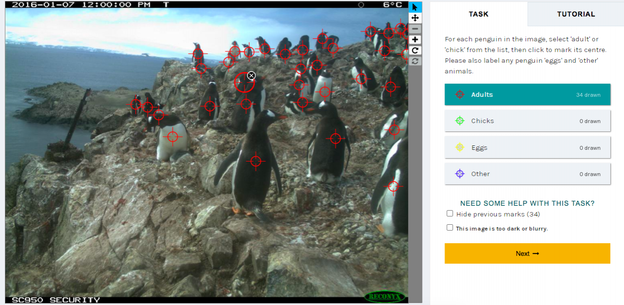Click the SC950 SECURITY camera label

[56, 300]
